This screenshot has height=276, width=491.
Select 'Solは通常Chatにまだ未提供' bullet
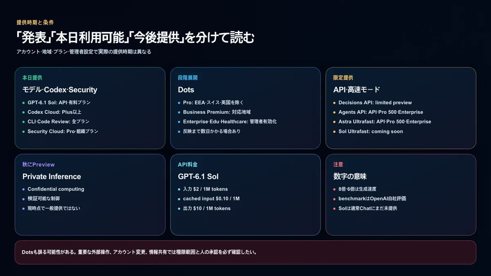click(368, 208)
